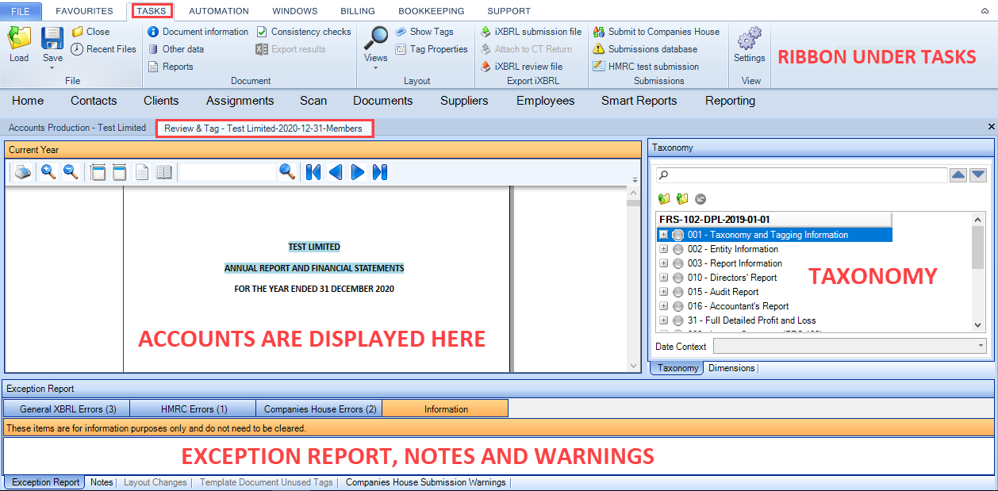Image resolution: width=998 pixels, height=491 pixels.
Task: Click the Save floppy disk icon
Action: pos(52,38)
